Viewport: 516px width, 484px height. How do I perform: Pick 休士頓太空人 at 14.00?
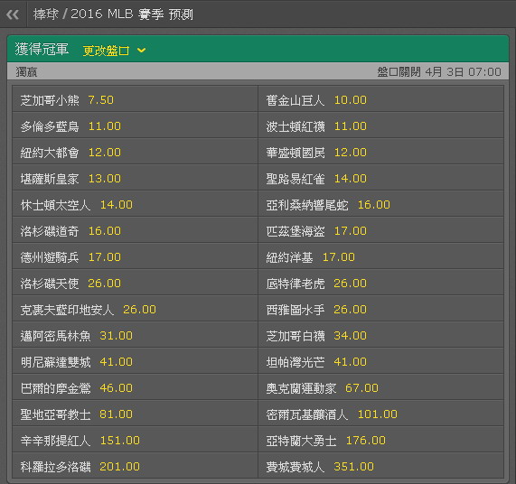pyautogui.click(x=135, y=204)
